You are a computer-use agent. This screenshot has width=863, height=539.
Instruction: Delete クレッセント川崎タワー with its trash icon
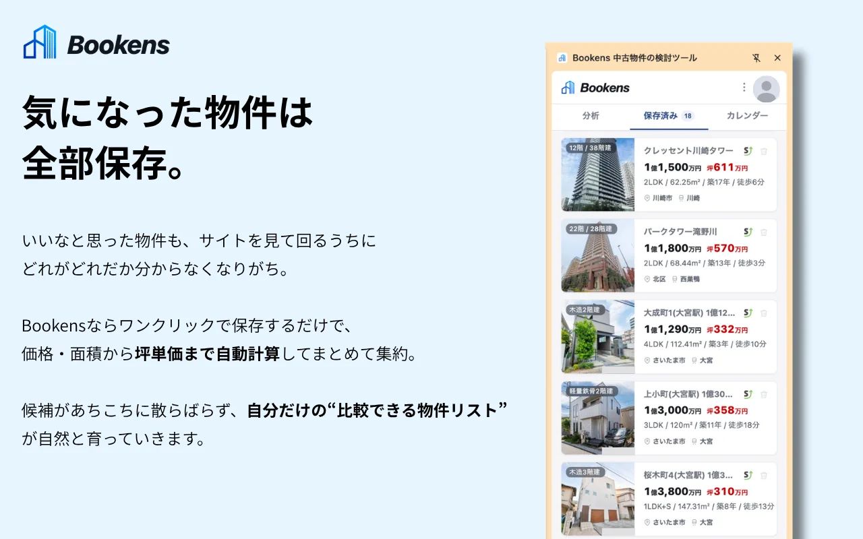tap(764, 151)
